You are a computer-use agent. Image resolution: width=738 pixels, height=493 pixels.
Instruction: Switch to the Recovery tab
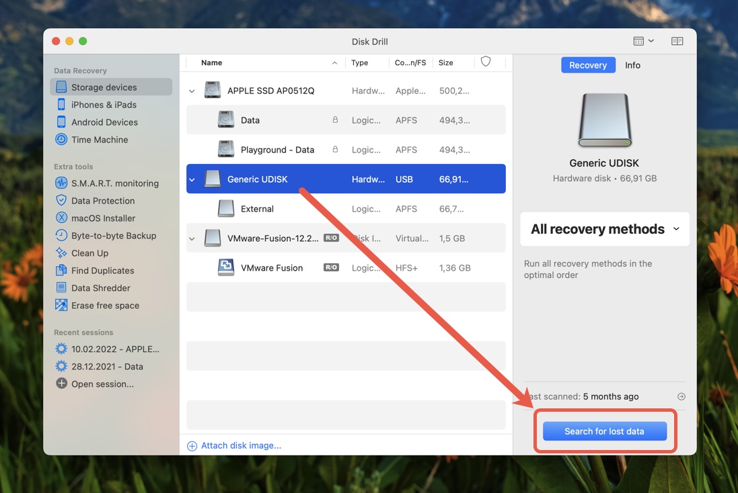[588, 65]
